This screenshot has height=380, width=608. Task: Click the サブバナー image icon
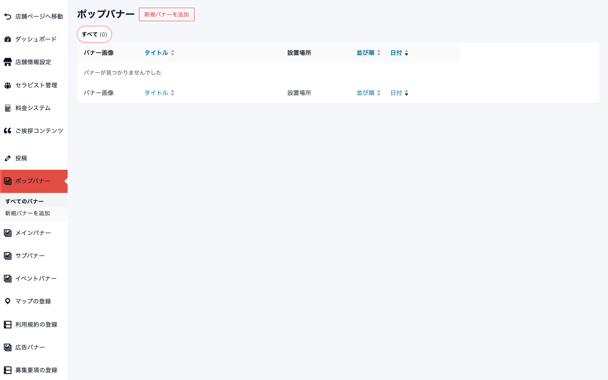(x=8, y=256)
